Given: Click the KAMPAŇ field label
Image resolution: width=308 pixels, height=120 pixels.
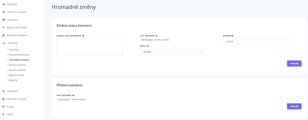Looking at the screenshot, I should 228,36.
